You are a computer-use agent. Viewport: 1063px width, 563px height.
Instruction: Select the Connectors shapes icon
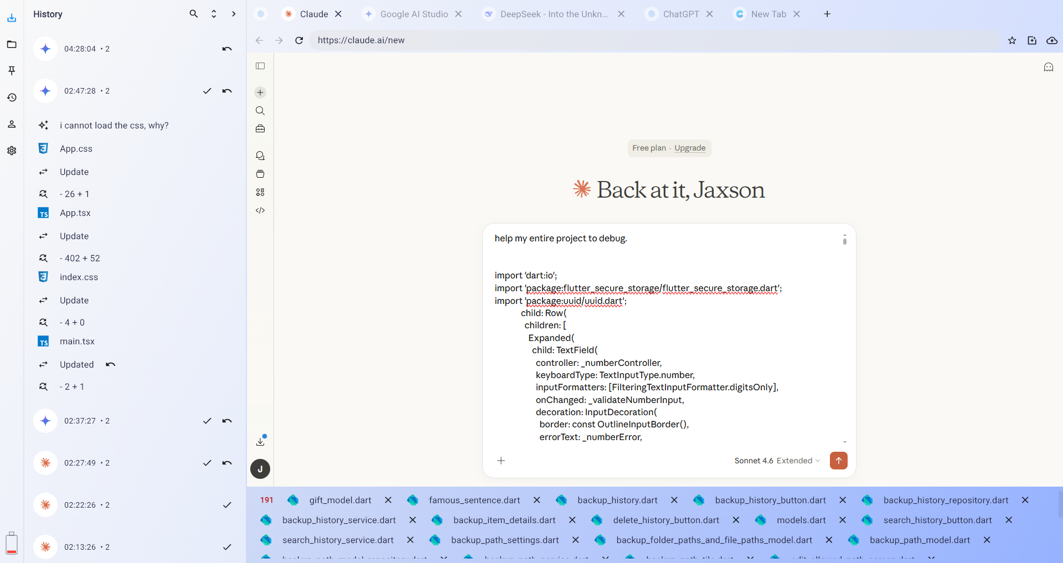[x=260, y=192]
